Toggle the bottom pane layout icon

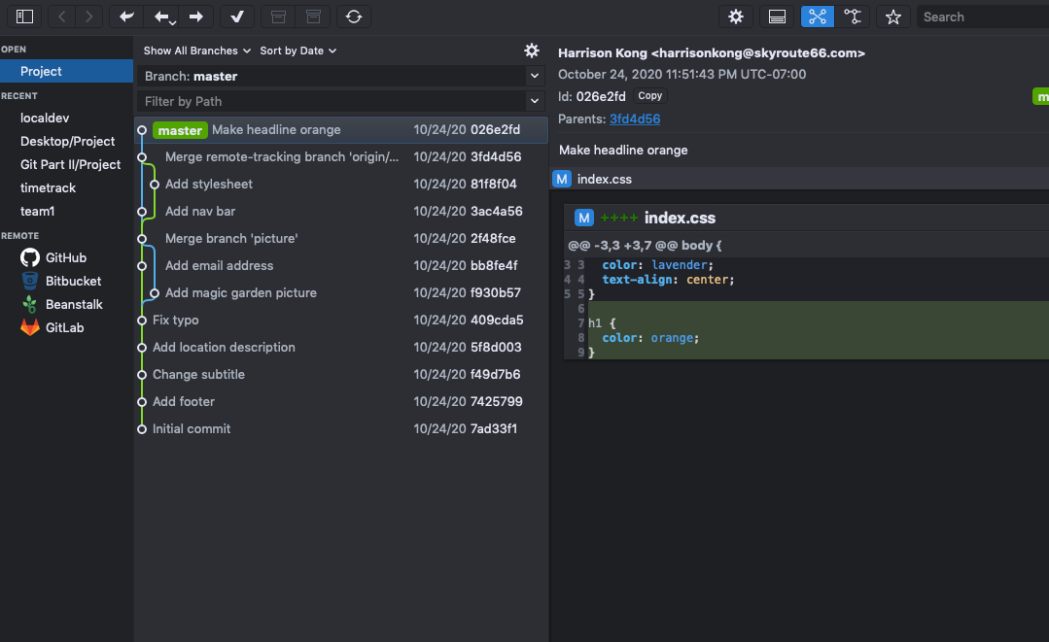point(777,17)
